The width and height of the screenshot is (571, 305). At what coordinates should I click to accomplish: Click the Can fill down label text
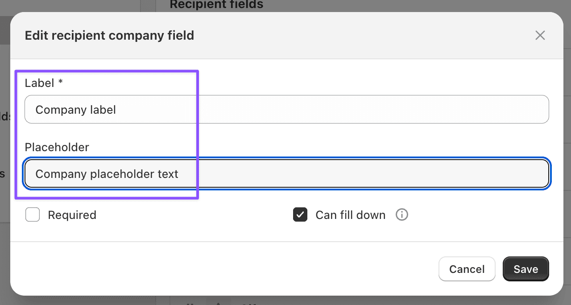click(x=350, y=215)
